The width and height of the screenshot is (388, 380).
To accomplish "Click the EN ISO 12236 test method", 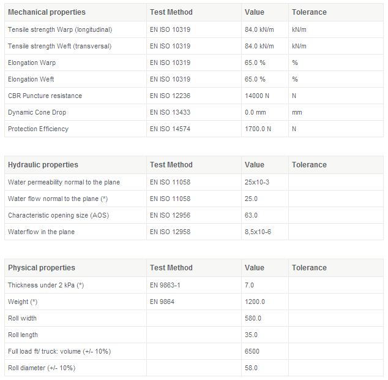I will (x=170, y=96).
